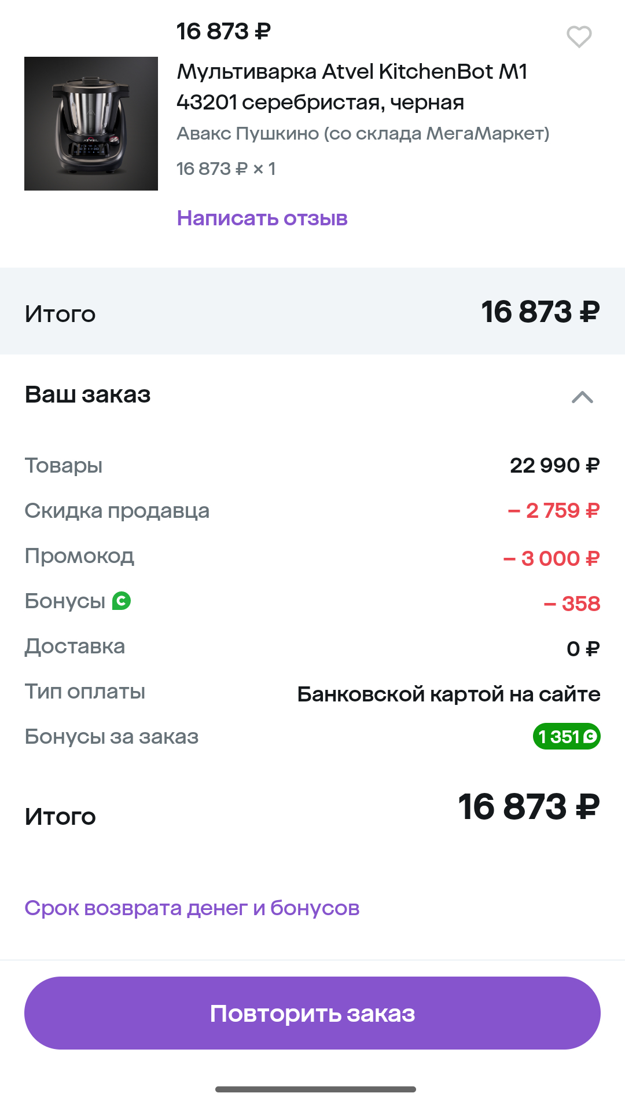Tap the seller name Авакс Пушкино
The width and height of the screenshot is (625, 1104).
(x=363, y=134)
